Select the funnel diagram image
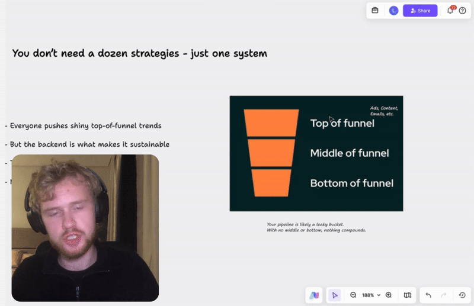 (x=316, y=153)
